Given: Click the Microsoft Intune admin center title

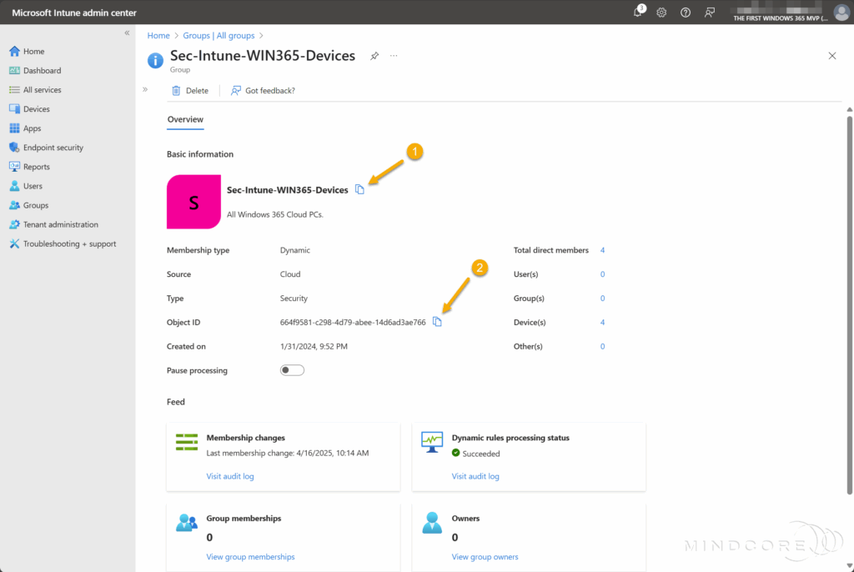Looking at the screenshot, I should pyautogui.click(x=74, y=13).
